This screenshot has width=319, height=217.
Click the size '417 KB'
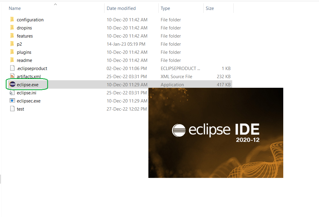pyautogui.click(x=223, y=85)
